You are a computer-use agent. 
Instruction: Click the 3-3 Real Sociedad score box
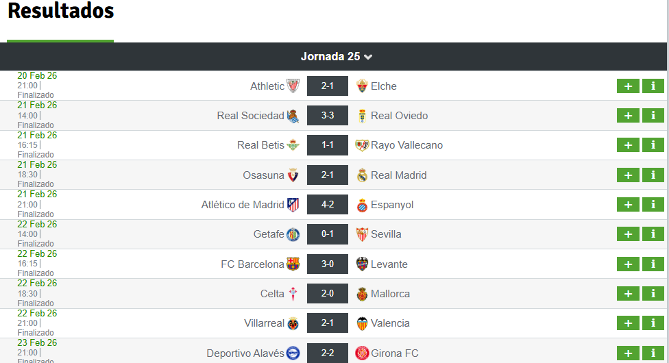tap(328, 116)
